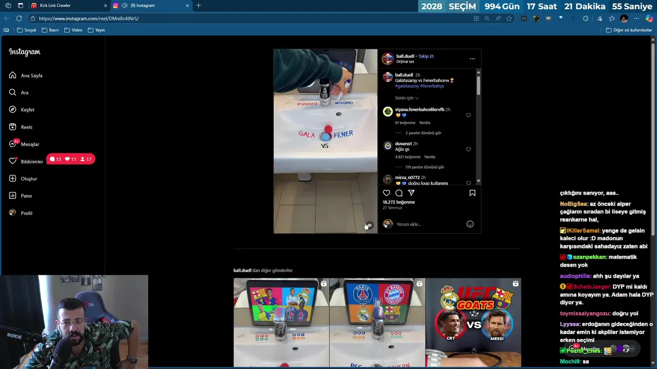Share the reel with paper plane icon
Image resolution: width=657 pixels, height=369 pixels.
[x=411, y=193]
